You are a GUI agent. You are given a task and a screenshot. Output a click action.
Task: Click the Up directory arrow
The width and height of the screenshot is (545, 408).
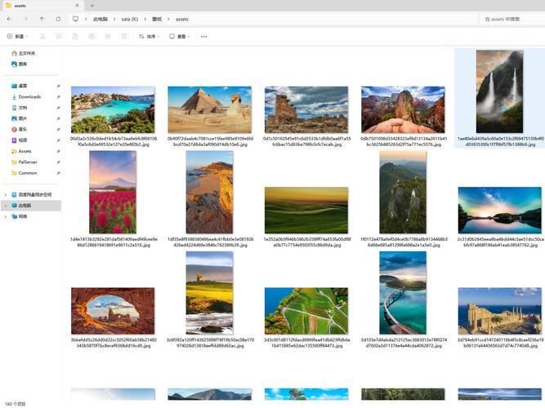pyautogui.click(x=42, y=19)
